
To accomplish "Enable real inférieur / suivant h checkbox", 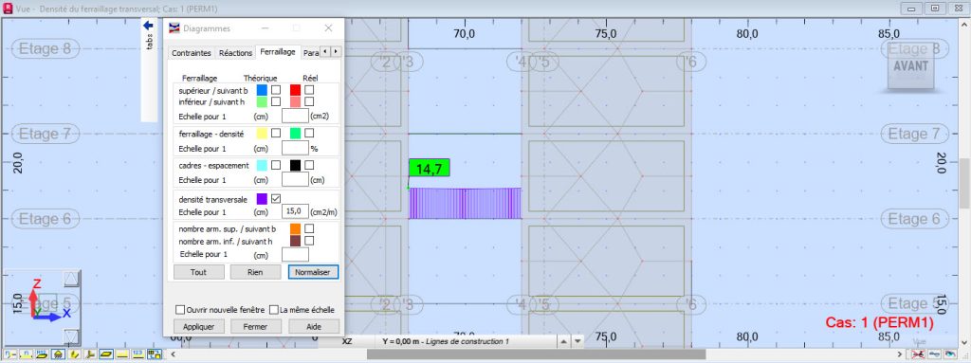I will (x=309, y=101).
